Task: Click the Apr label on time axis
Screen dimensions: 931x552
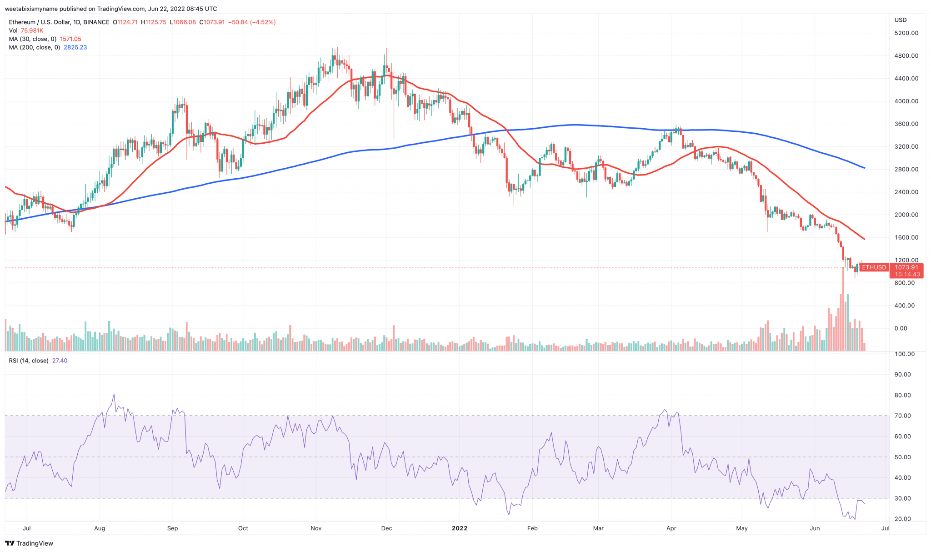Action: pyautogui.click(x=671, y=528)
